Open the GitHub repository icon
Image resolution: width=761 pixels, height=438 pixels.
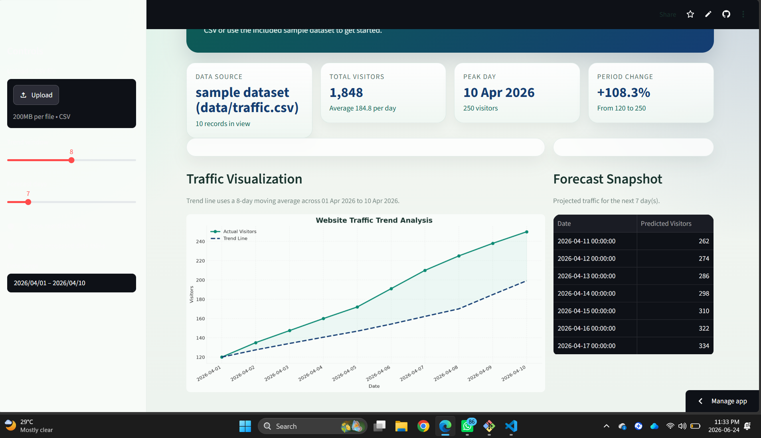(x=726, y=14)
